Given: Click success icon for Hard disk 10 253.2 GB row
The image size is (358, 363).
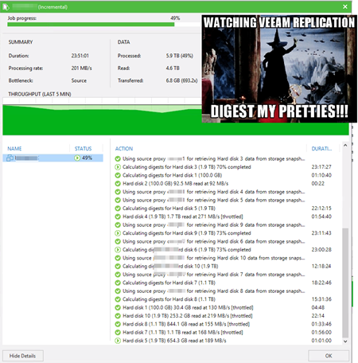Looking at the screenshot, I should point(118,316).
